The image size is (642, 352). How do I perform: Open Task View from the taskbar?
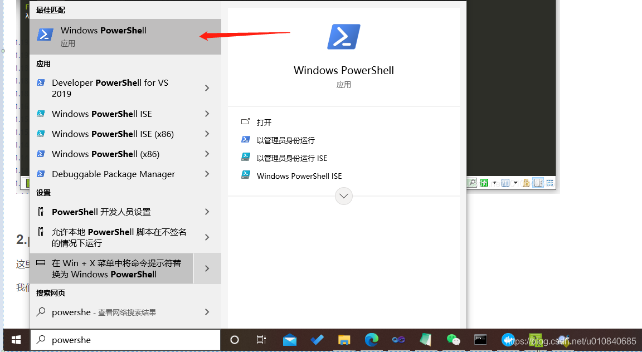[261, 340]
